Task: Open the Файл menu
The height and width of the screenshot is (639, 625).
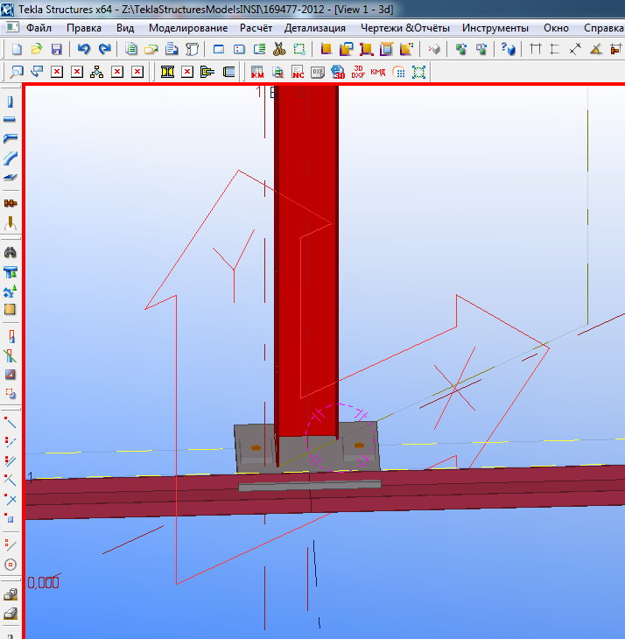Action: [37, 28]
